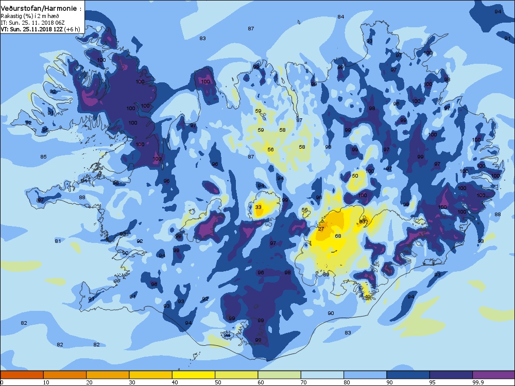Image resolution: width=515 pixels, height=386 pixels.
Task: Click the '10' legend scale label
Action: [x=46, y=382]
